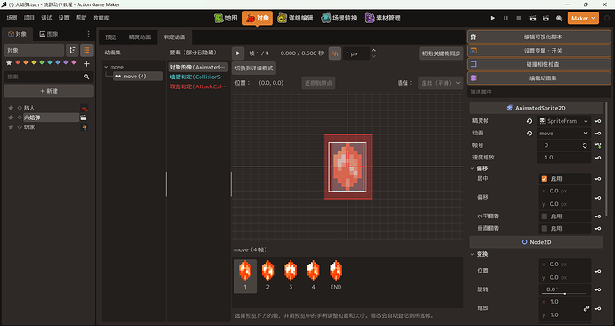Open the Maker dropdown

point(583,18)
